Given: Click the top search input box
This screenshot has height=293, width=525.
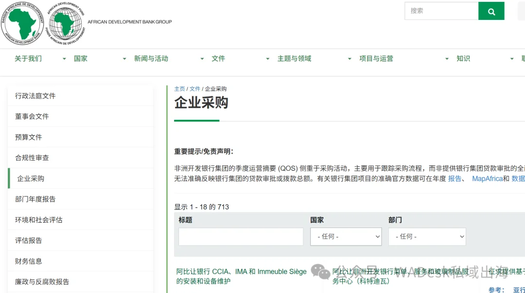Looking at the screenshot, I should [440, 11].
